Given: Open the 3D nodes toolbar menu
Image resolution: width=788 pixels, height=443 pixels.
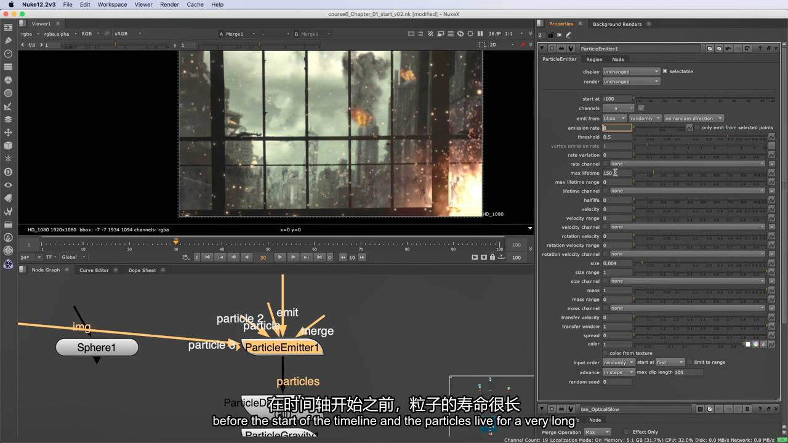Looking at the screenshot, I should [x=8, y=146].
